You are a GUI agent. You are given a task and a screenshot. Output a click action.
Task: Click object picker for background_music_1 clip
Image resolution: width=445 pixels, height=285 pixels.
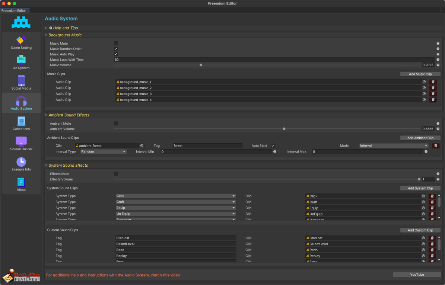[x=424, y=82]
